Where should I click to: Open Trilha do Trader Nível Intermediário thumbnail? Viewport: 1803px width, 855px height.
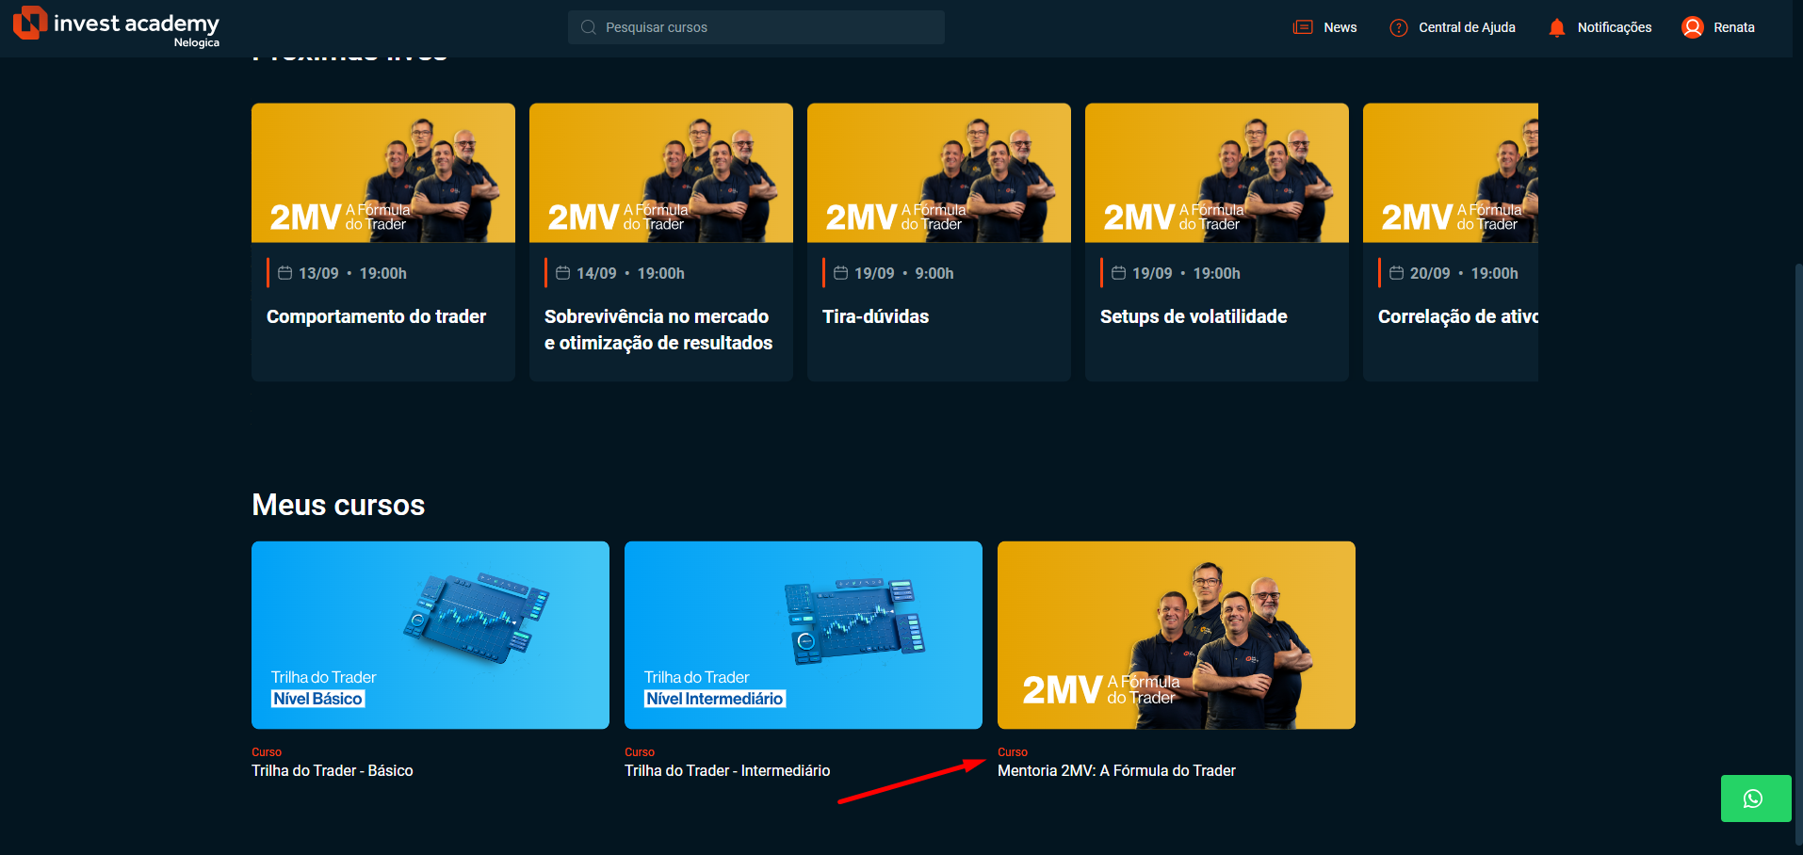pyautogui.click(x=804, y=635)
